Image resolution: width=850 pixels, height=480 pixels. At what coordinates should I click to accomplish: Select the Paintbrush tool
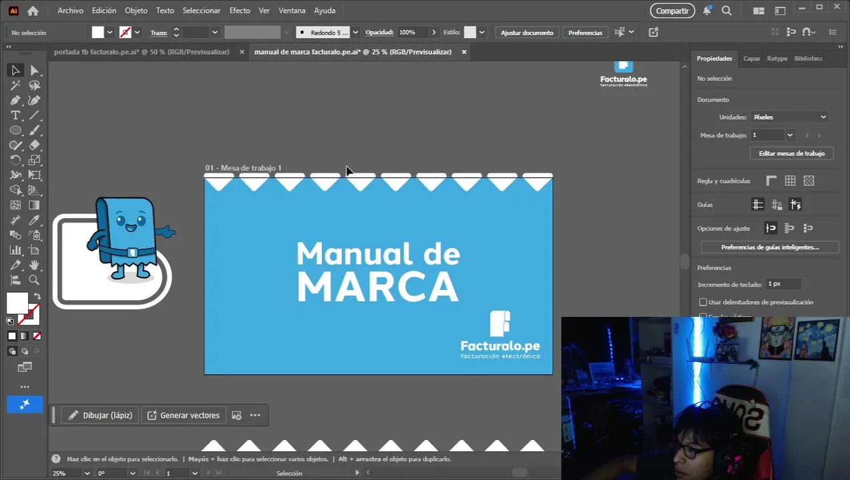pos(35,130)
